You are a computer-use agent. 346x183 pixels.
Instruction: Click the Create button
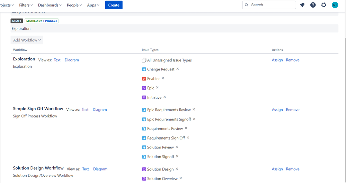point(114,5)
